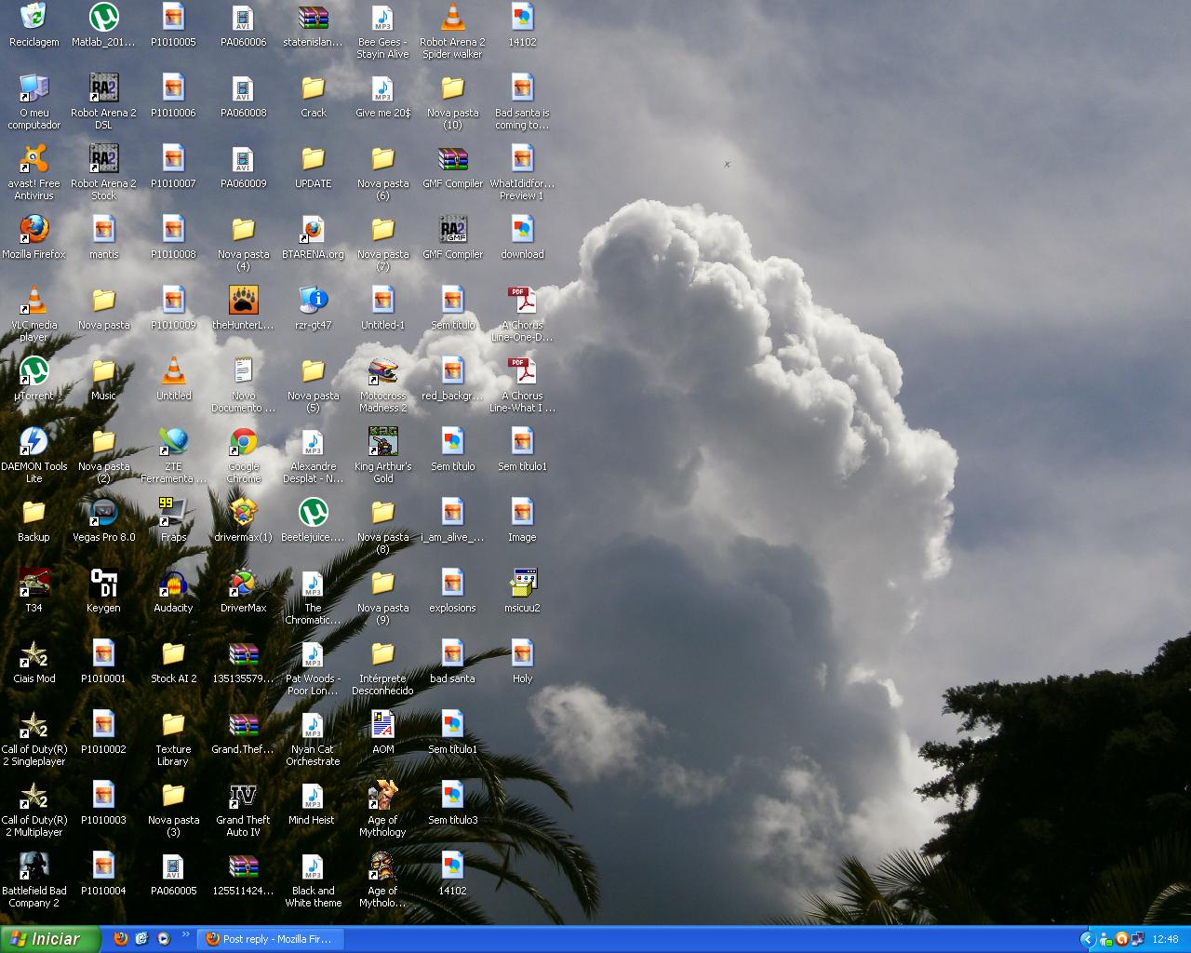Image resolution: width=1191 pixels, height=953 pixels.
Task: Expand hidden Quick Launch items chevron
Action: coord(185,935)
